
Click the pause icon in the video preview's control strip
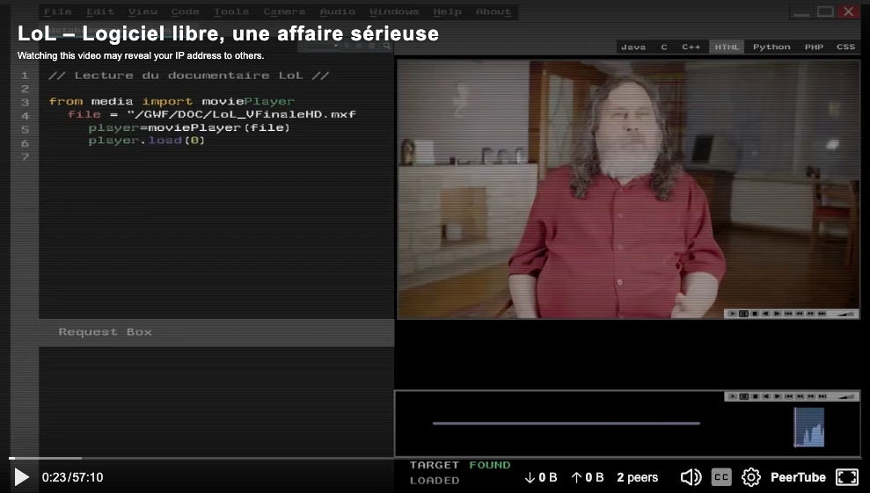click(x=743, y=314)
